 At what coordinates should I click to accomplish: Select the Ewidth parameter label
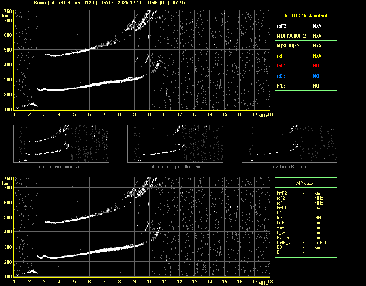click(x=283, y=238)
